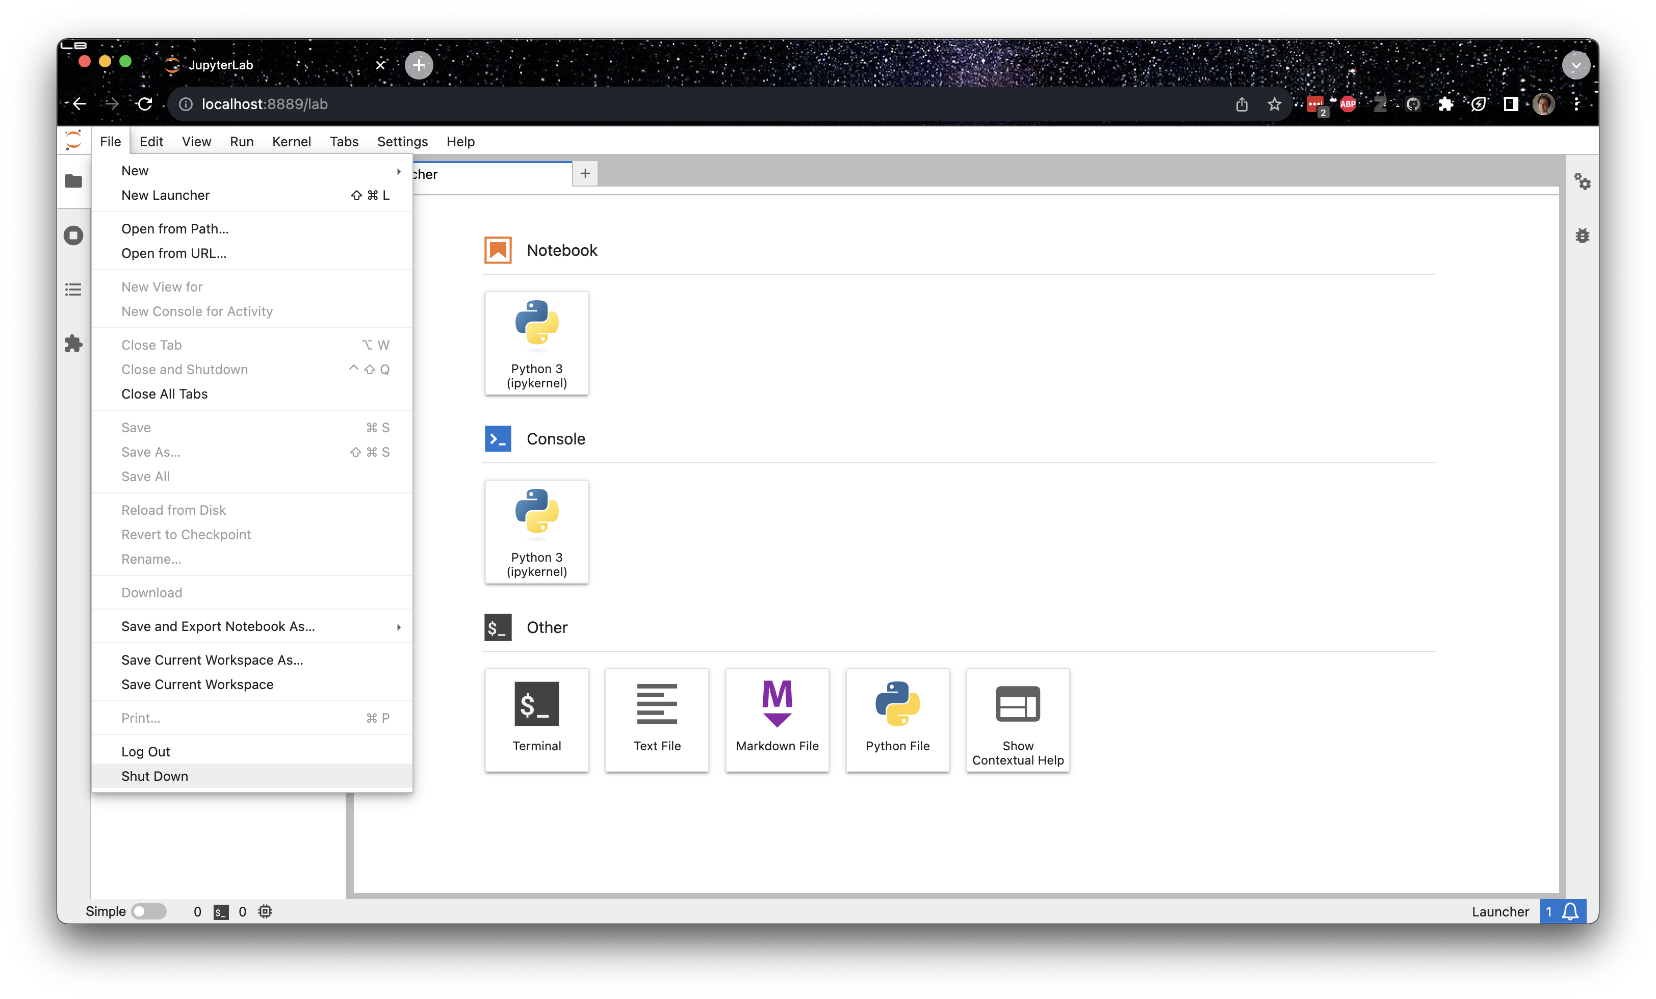
Task: Create a new Text File from the launcher
Action: pos(657,720)
